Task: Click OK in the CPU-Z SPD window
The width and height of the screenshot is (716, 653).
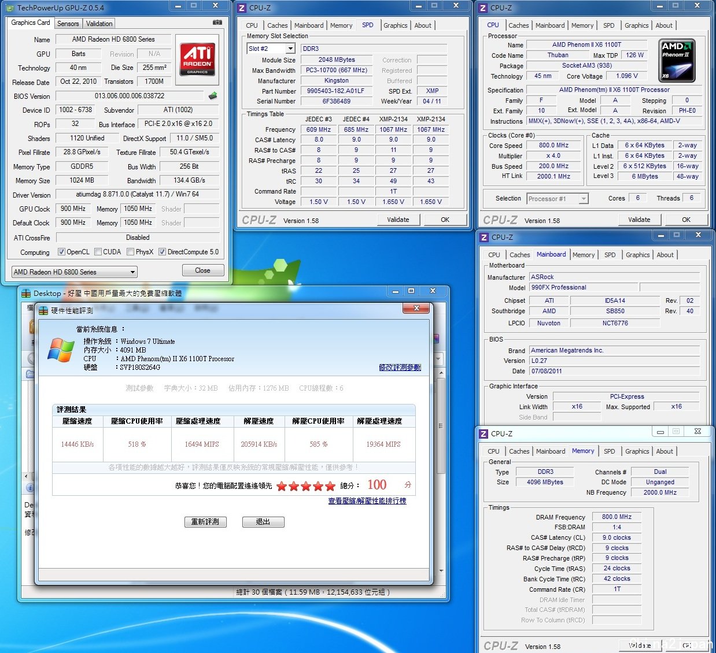Action: click(445, 220)
